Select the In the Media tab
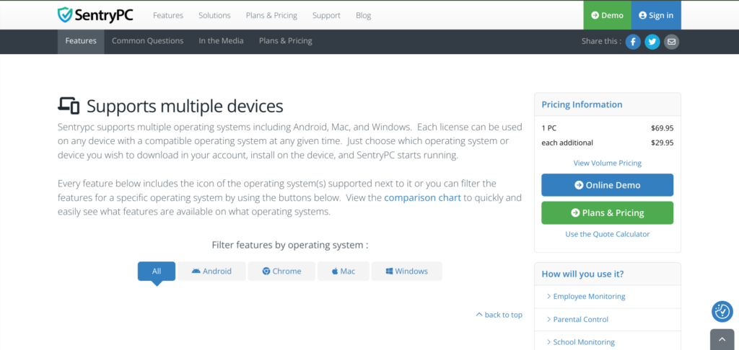The height and width of the screenshot is (350, 739). pos(221,41)
